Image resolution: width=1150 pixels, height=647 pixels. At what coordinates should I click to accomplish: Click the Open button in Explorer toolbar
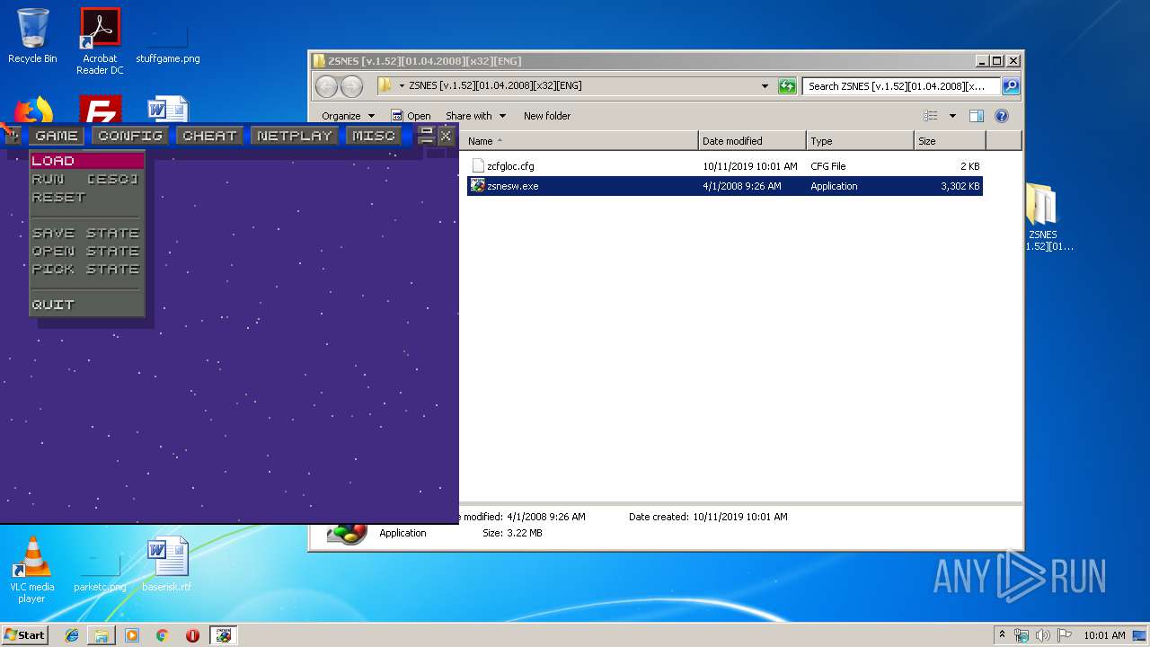click(411, 116)
